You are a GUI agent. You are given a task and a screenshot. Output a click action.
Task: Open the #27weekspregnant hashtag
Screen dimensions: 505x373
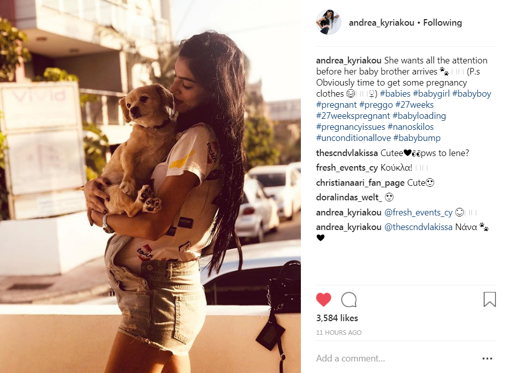point(353,116)
